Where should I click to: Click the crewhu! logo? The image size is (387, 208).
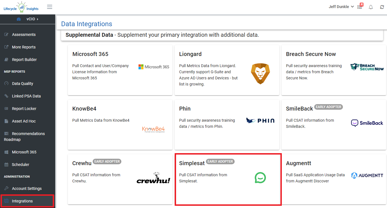point(153,178)
